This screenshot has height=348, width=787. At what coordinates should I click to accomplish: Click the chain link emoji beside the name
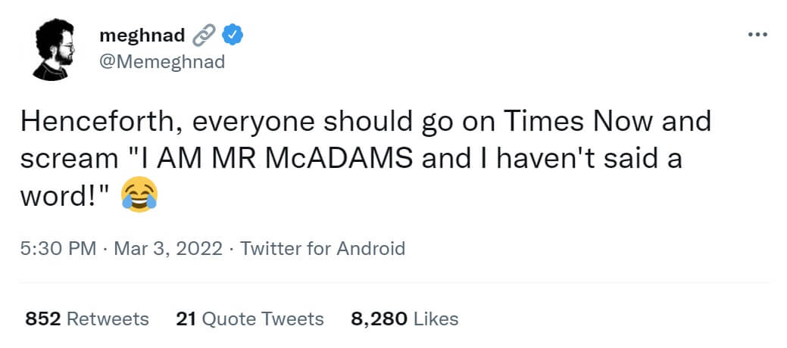(x=203, y=35)
